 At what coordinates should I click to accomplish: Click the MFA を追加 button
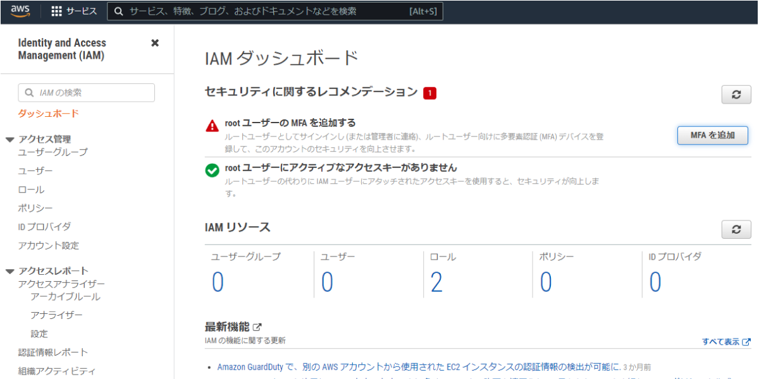[x=712, y=135]
